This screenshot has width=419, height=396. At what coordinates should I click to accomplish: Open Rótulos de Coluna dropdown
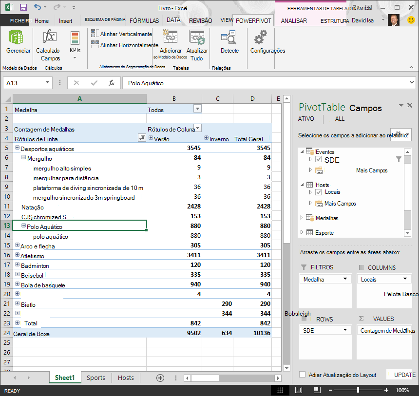(198, 128)
